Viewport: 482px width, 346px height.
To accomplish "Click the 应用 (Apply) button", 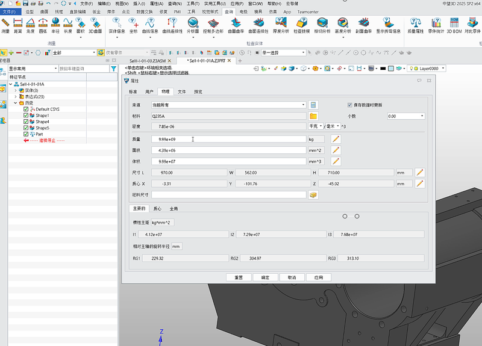I will point(319,277).
